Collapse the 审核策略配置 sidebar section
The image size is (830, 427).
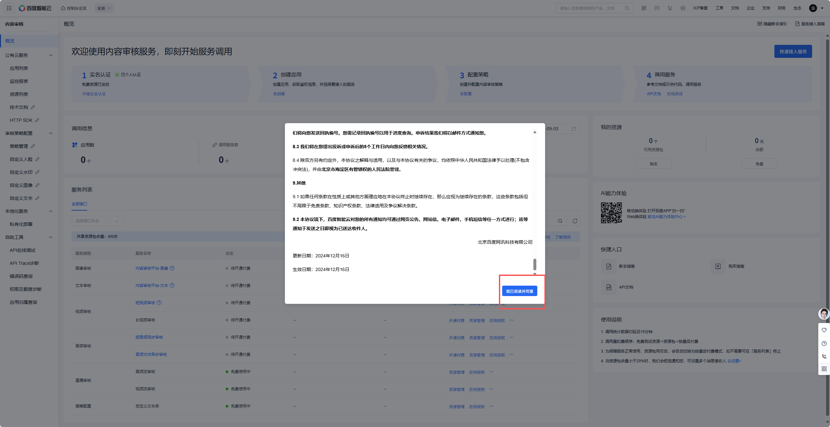pyautogui.click(x=51, y=133)
